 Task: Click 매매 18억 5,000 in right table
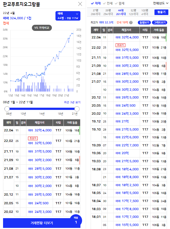coord(127,193)
